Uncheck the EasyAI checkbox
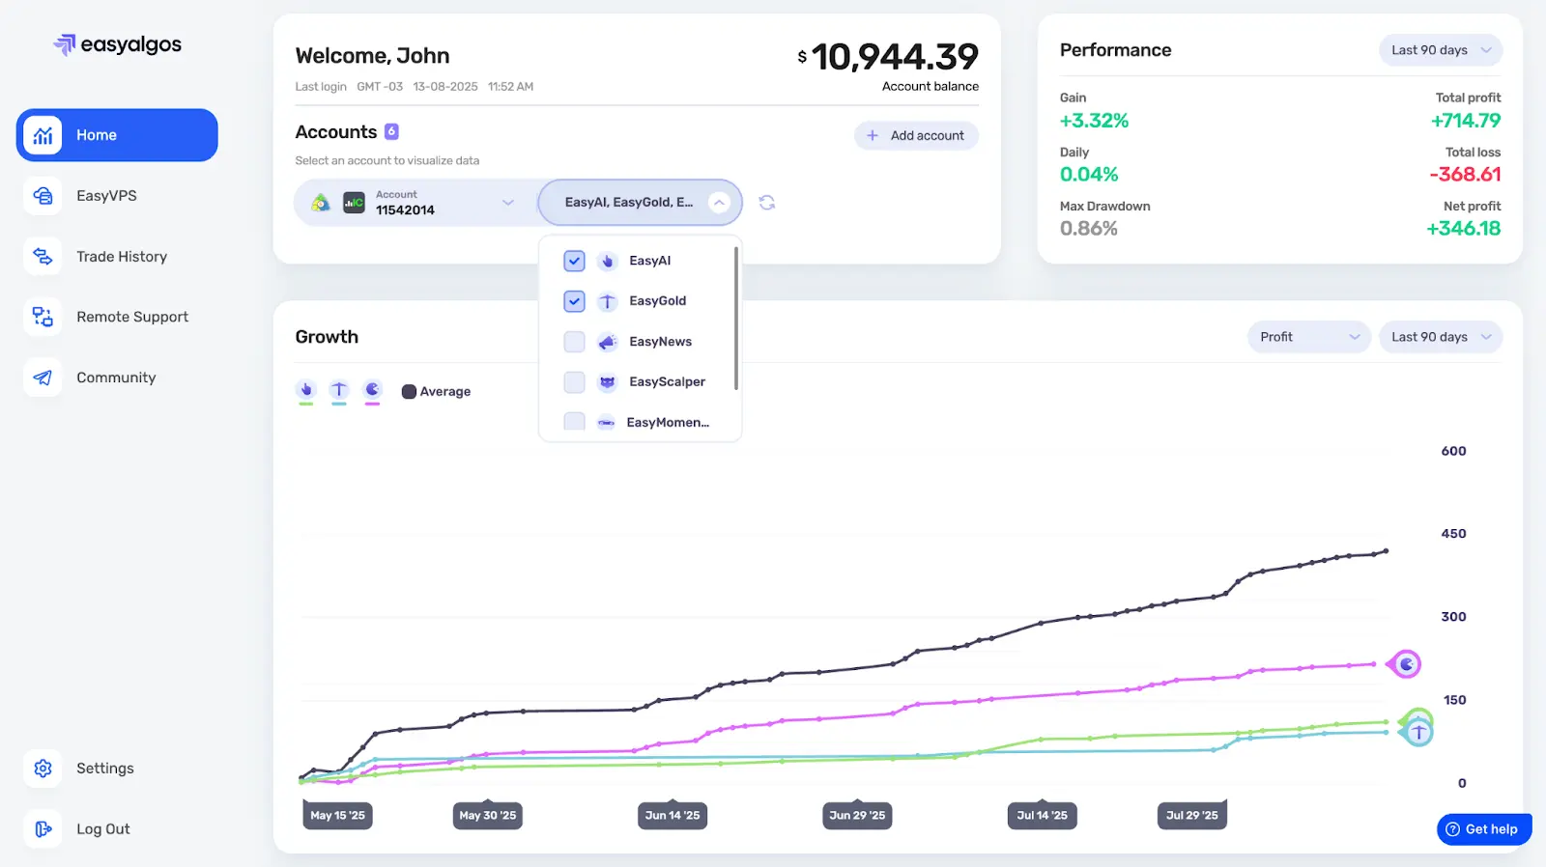This screenshot has height=867, width=1546. (574, 261)
